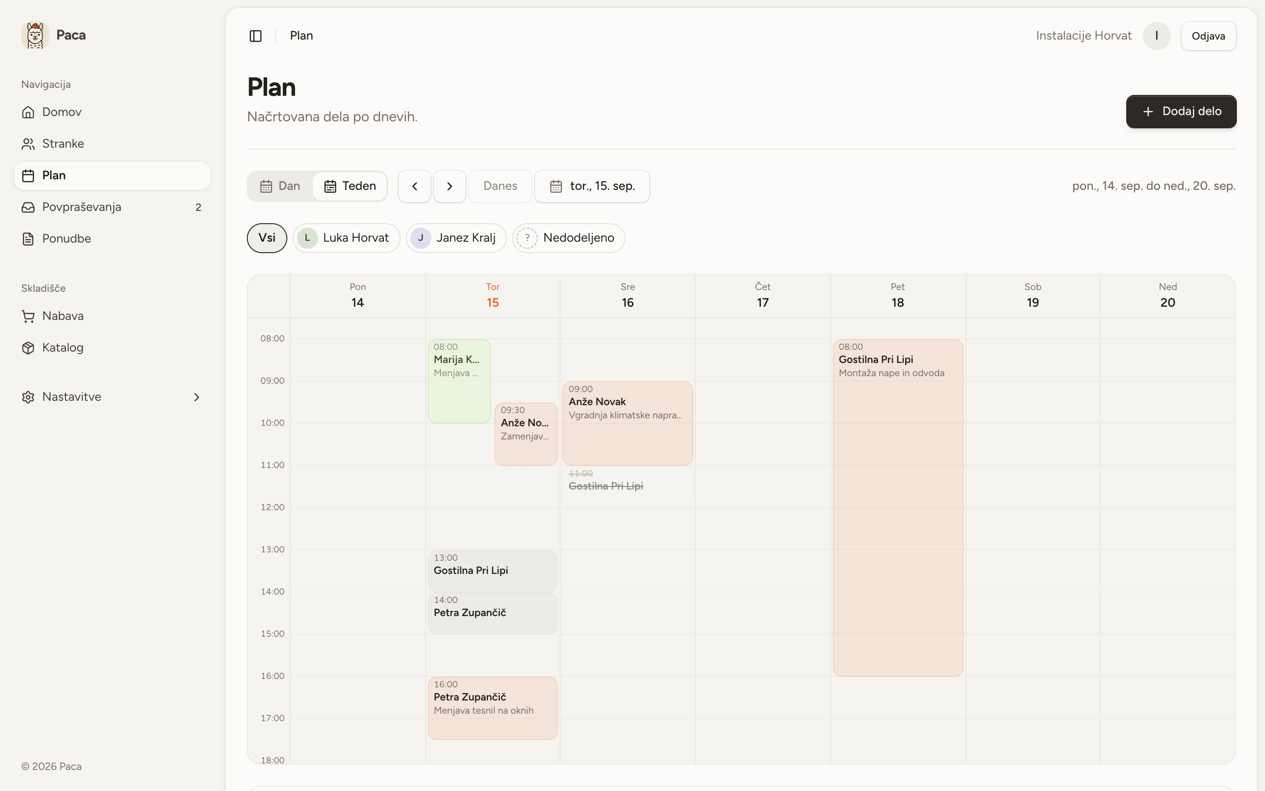1265x791 pixels.
Task: Click the Dodaj delo button
Action: pos(1181,112)
